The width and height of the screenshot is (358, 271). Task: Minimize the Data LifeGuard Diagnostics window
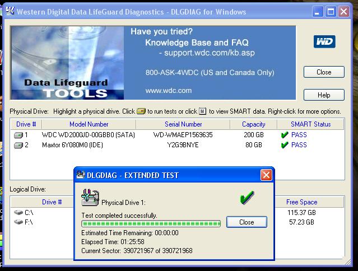[x=318, y=12]
